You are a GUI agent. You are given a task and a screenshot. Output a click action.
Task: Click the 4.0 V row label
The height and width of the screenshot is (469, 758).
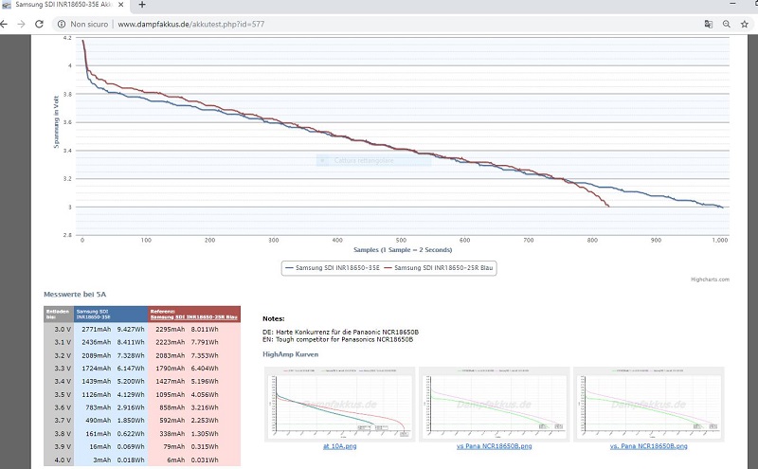pos(63,460)
